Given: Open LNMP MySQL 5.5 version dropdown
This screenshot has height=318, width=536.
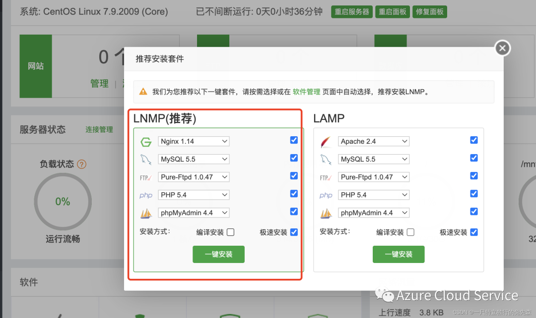Looking at the screenshot, I should point(194,159).
